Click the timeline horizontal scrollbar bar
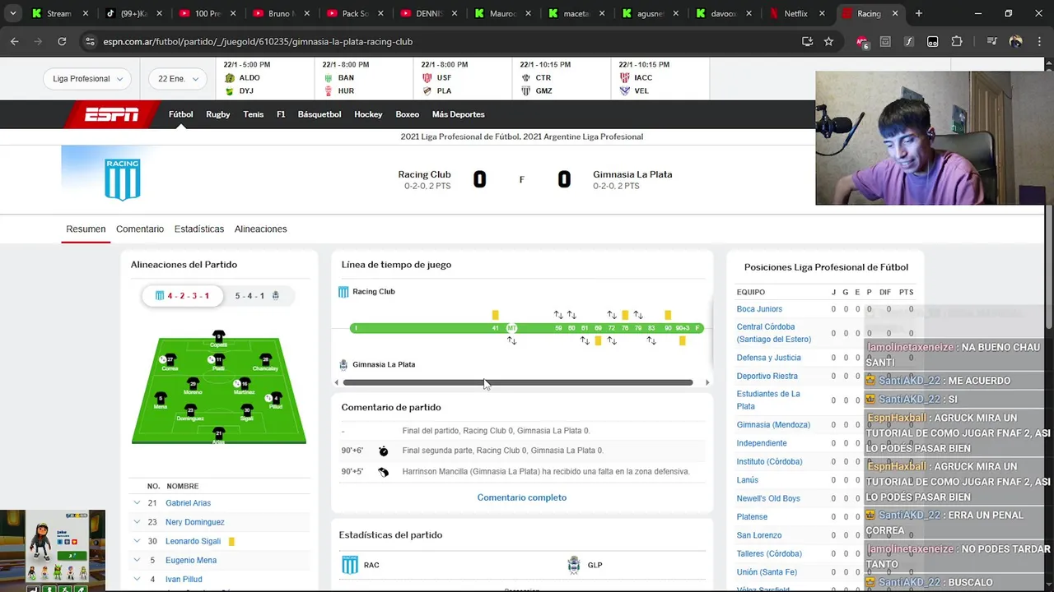 518,382
